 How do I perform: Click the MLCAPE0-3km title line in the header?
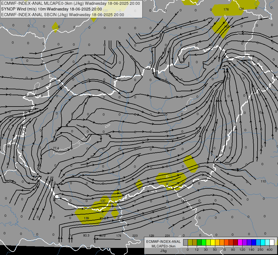[x=70, y=3]
